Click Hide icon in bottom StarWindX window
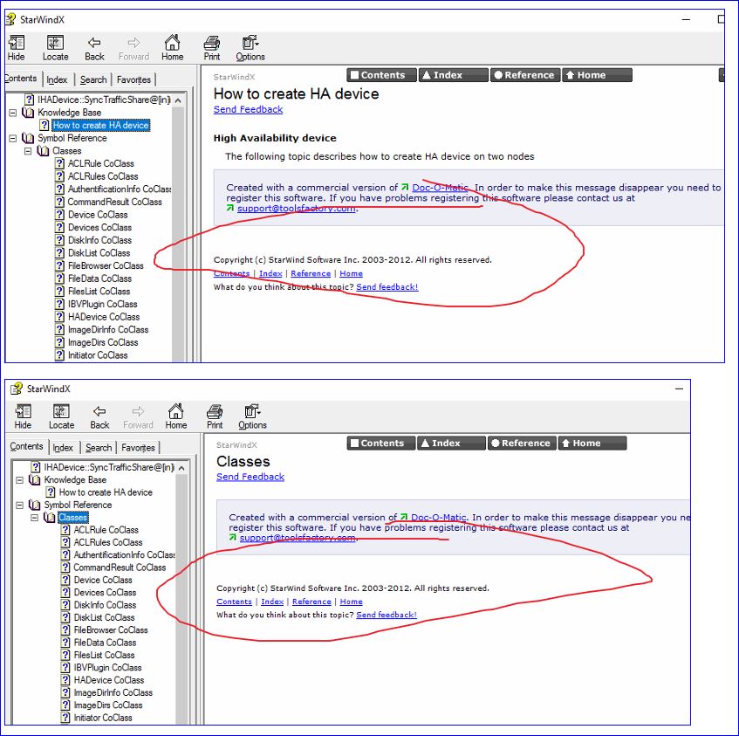The height and width of the screenshot is (736, 739). (23, 411)
